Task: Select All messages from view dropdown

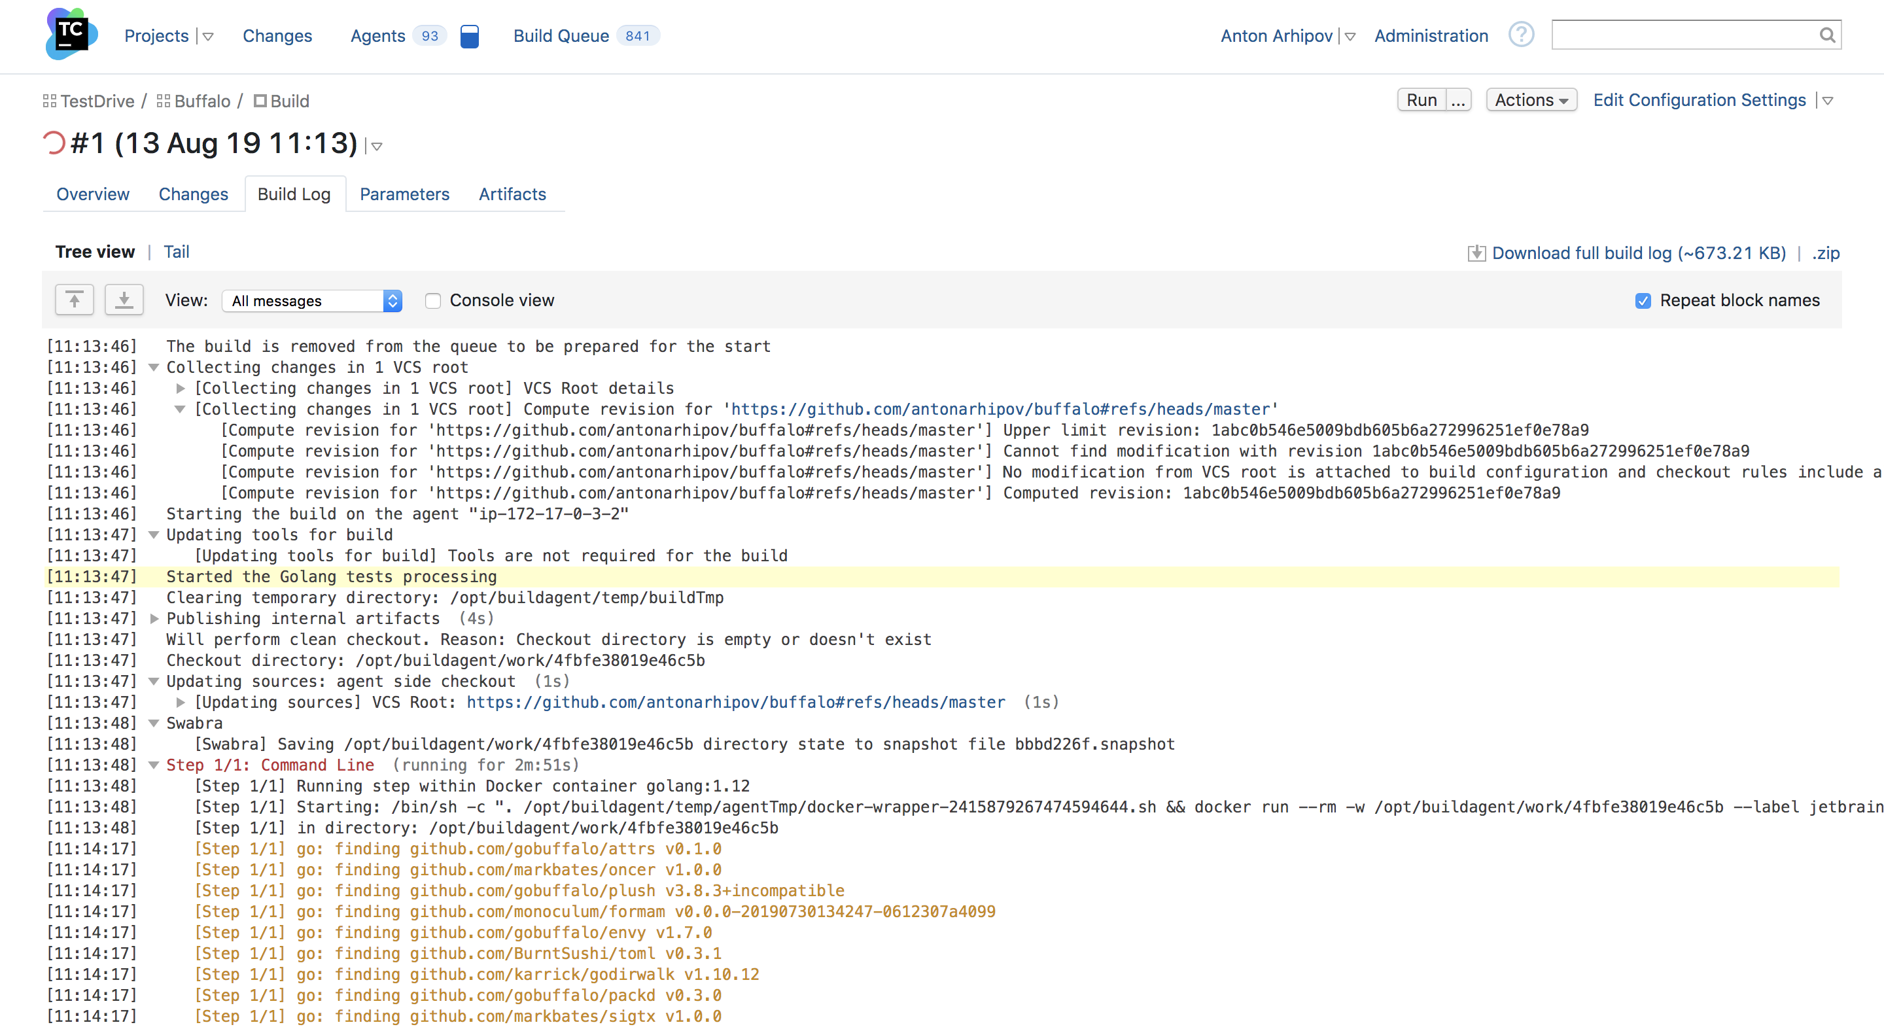Action: tap(309, 300)
